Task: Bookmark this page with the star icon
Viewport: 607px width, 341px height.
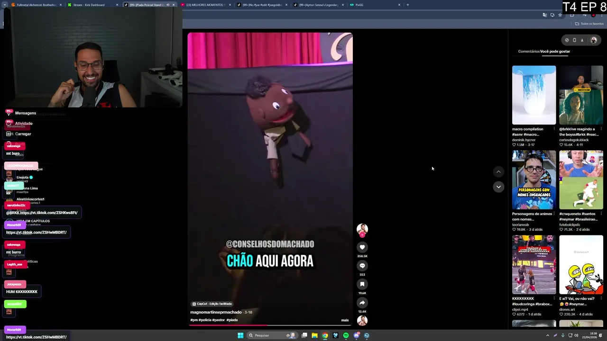Action: click(x=560, y=15)
